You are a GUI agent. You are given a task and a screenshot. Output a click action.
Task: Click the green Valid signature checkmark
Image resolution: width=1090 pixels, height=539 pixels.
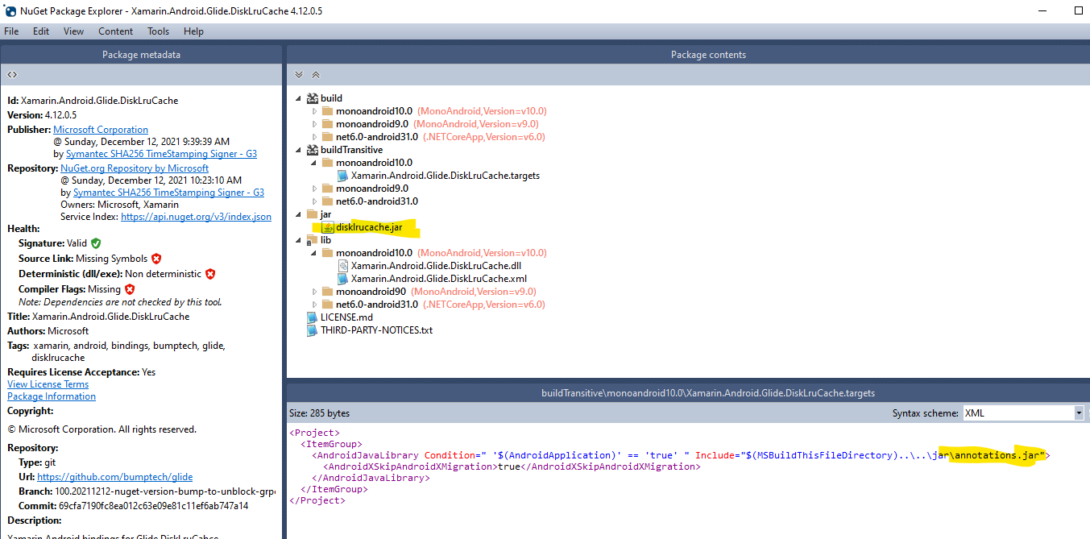click(96, 243)
